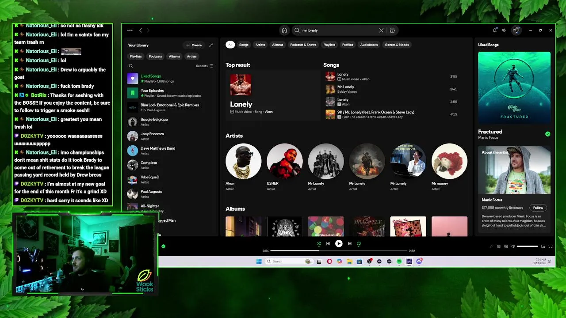Open the Mr money artist circle
The width and height of the screenshot is (566, 318).
point(449,161)
